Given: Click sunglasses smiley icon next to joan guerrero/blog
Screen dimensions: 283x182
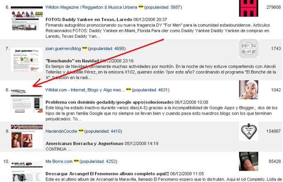Looking at the screenshot, I should click(84, 48).
